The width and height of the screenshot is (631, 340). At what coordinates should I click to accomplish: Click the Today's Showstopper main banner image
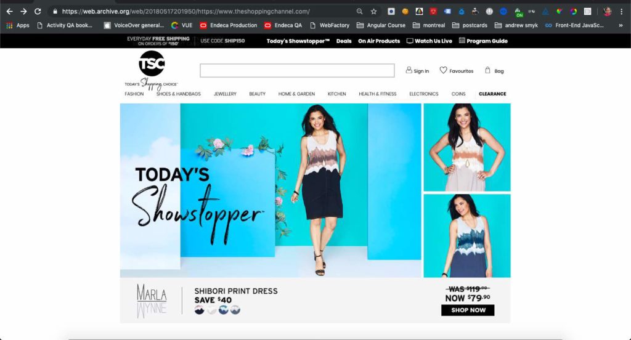pyautogui.click(x=271, y=190)
